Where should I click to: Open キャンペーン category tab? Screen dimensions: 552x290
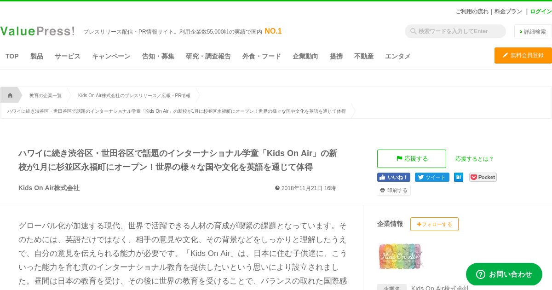pos(111,56)
